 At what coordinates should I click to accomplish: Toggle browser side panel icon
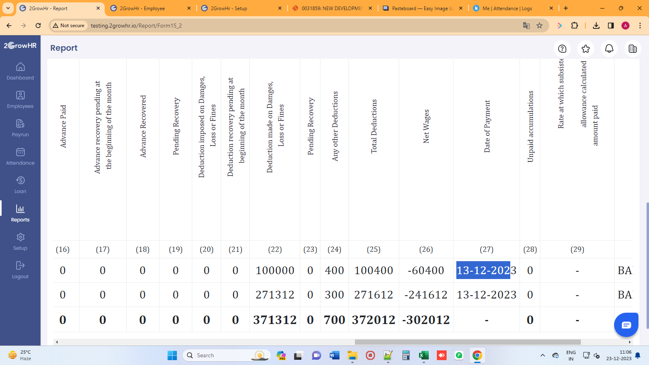click(x=611, y=26)
